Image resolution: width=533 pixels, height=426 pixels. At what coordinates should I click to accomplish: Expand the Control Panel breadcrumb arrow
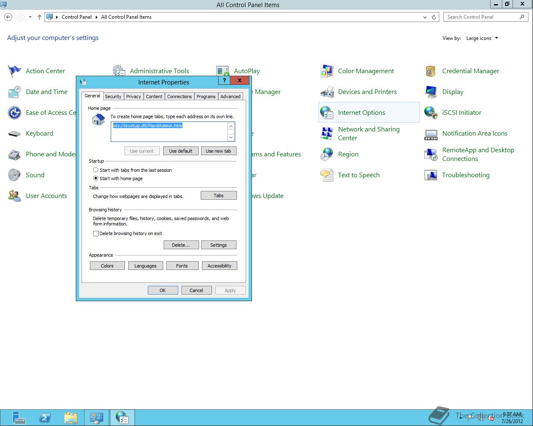click(x=97, y=17)
